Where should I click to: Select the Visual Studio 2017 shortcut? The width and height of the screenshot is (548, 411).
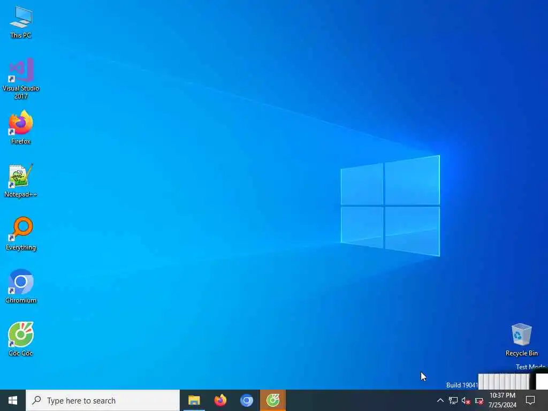pos(21,78)
